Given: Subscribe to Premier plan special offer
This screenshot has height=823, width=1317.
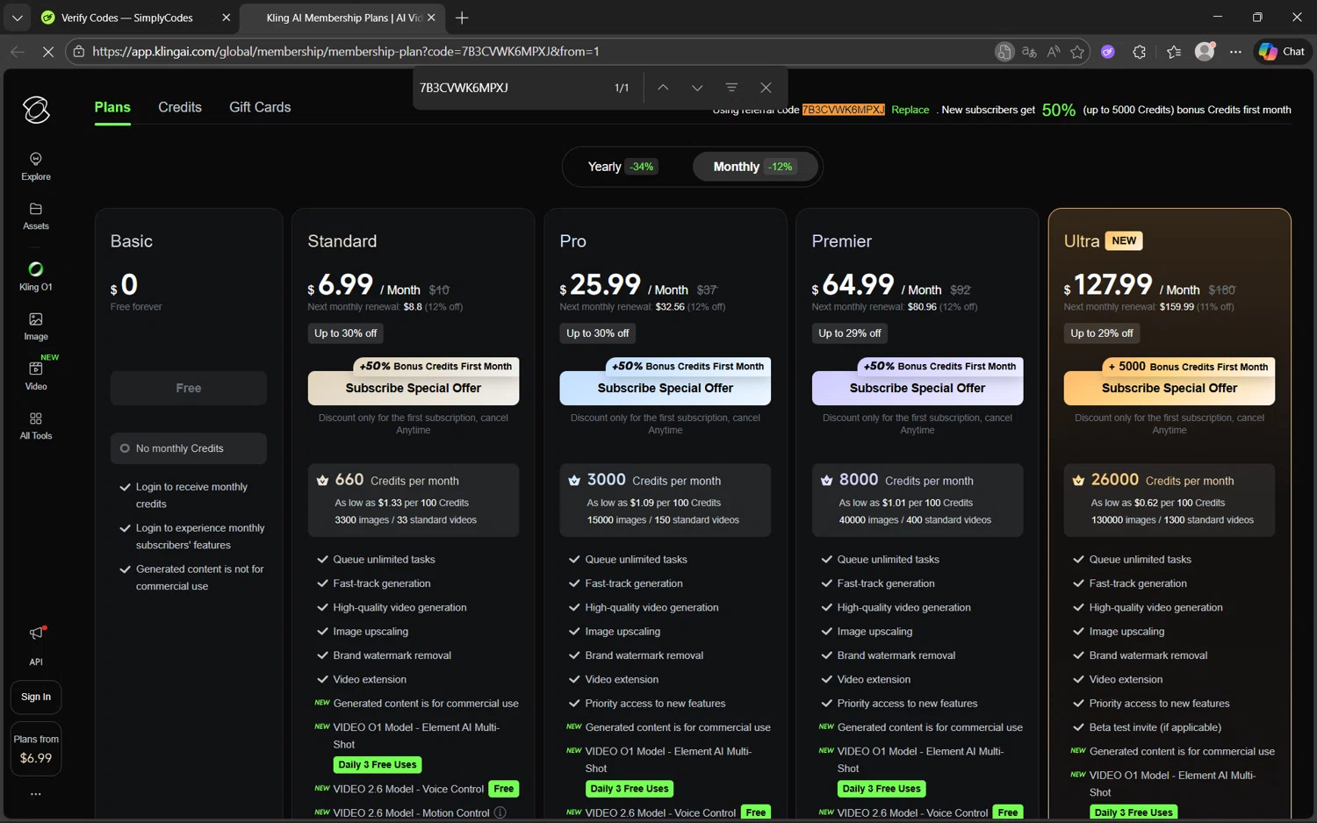Looking at the screenshot, I should (x=918, y=388).
